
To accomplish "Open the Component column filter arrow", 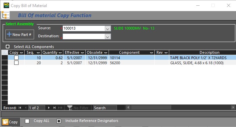I will coord(151,53).
